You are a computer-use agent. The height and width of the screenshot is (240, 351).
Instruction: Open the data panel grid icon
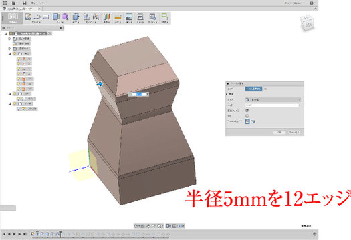[5, 3]
